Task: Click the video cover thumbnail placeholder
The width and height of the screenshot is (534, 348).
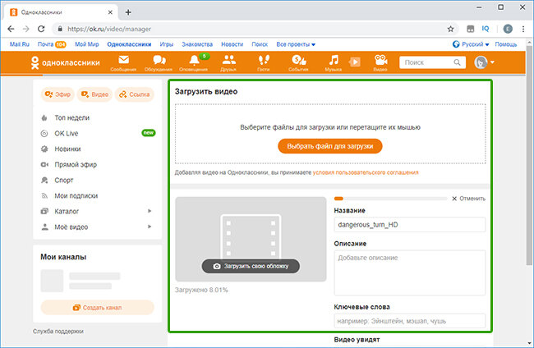Action: (251, 239)
